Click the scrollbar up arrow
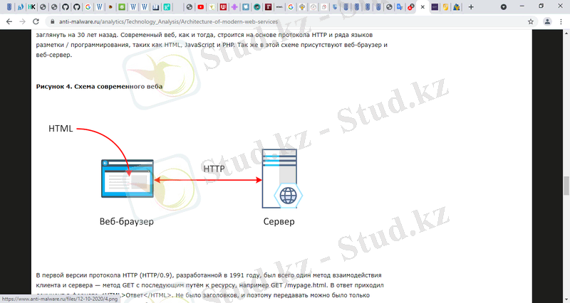The image size is (570, 303). (566, 33)
